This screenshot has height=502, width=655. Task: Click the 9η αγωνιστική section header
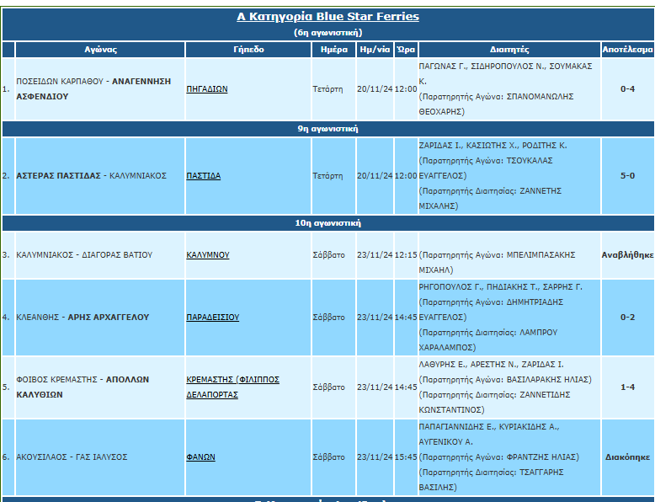pos(327,129)
